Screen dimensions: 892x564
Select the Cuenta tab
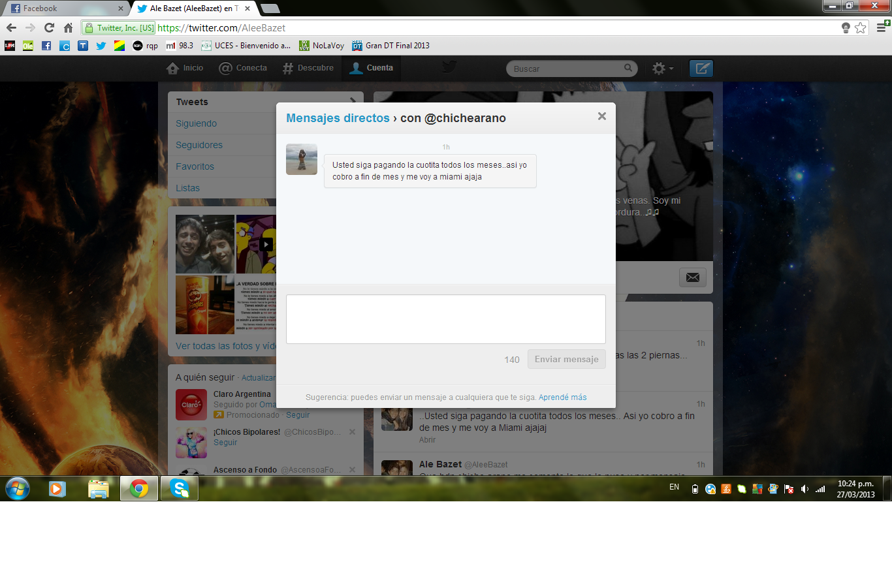click(x=371, y=68)
